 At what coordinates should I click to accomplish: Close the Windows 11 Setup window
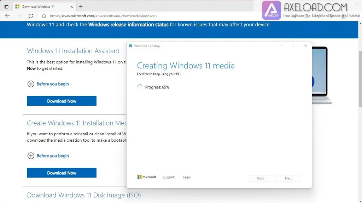[x=306, y=46]
